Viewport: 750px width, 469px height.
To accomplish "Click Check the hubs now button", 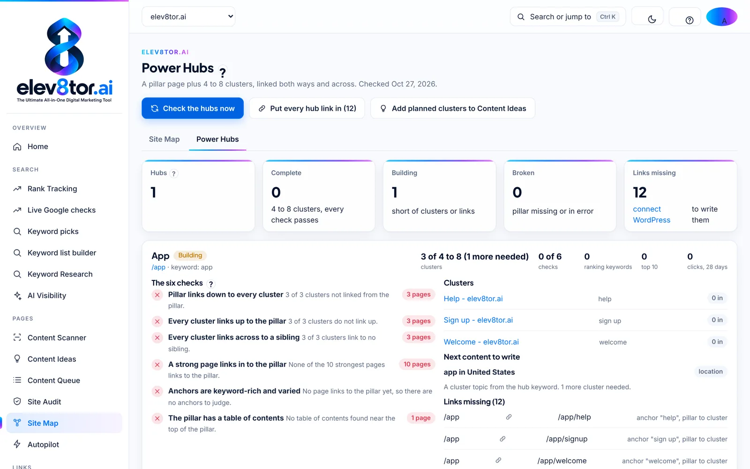I will coord(193,108).
